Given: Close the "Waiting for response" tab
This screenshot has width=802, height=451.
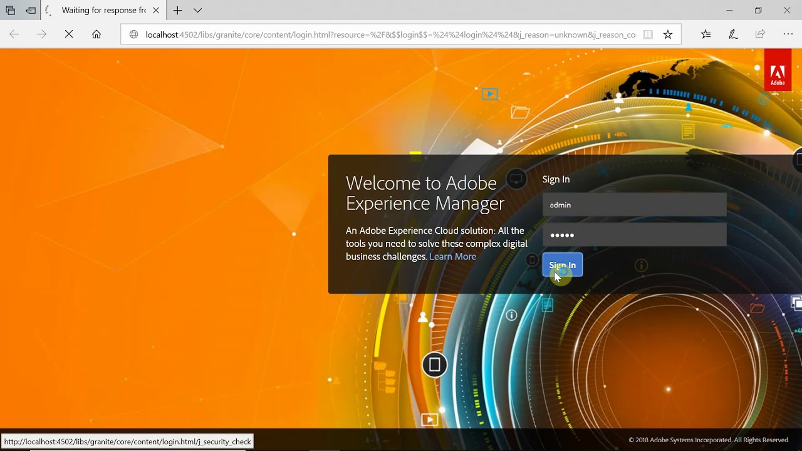Looking at the screenshot, I should (x=156, y=11).
